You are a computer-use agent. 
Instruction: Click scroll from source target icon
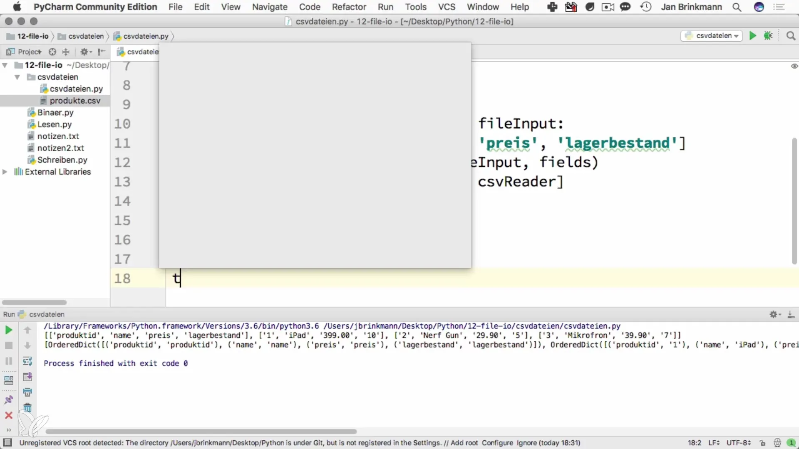coord(52,52)
